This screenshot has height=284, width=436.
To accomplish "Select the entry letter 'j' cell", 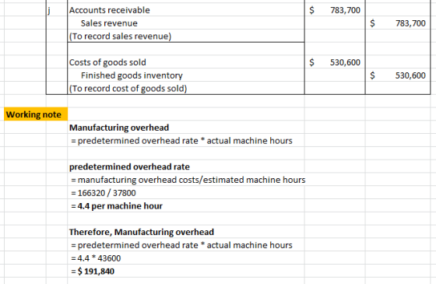I will pos(57,10).
